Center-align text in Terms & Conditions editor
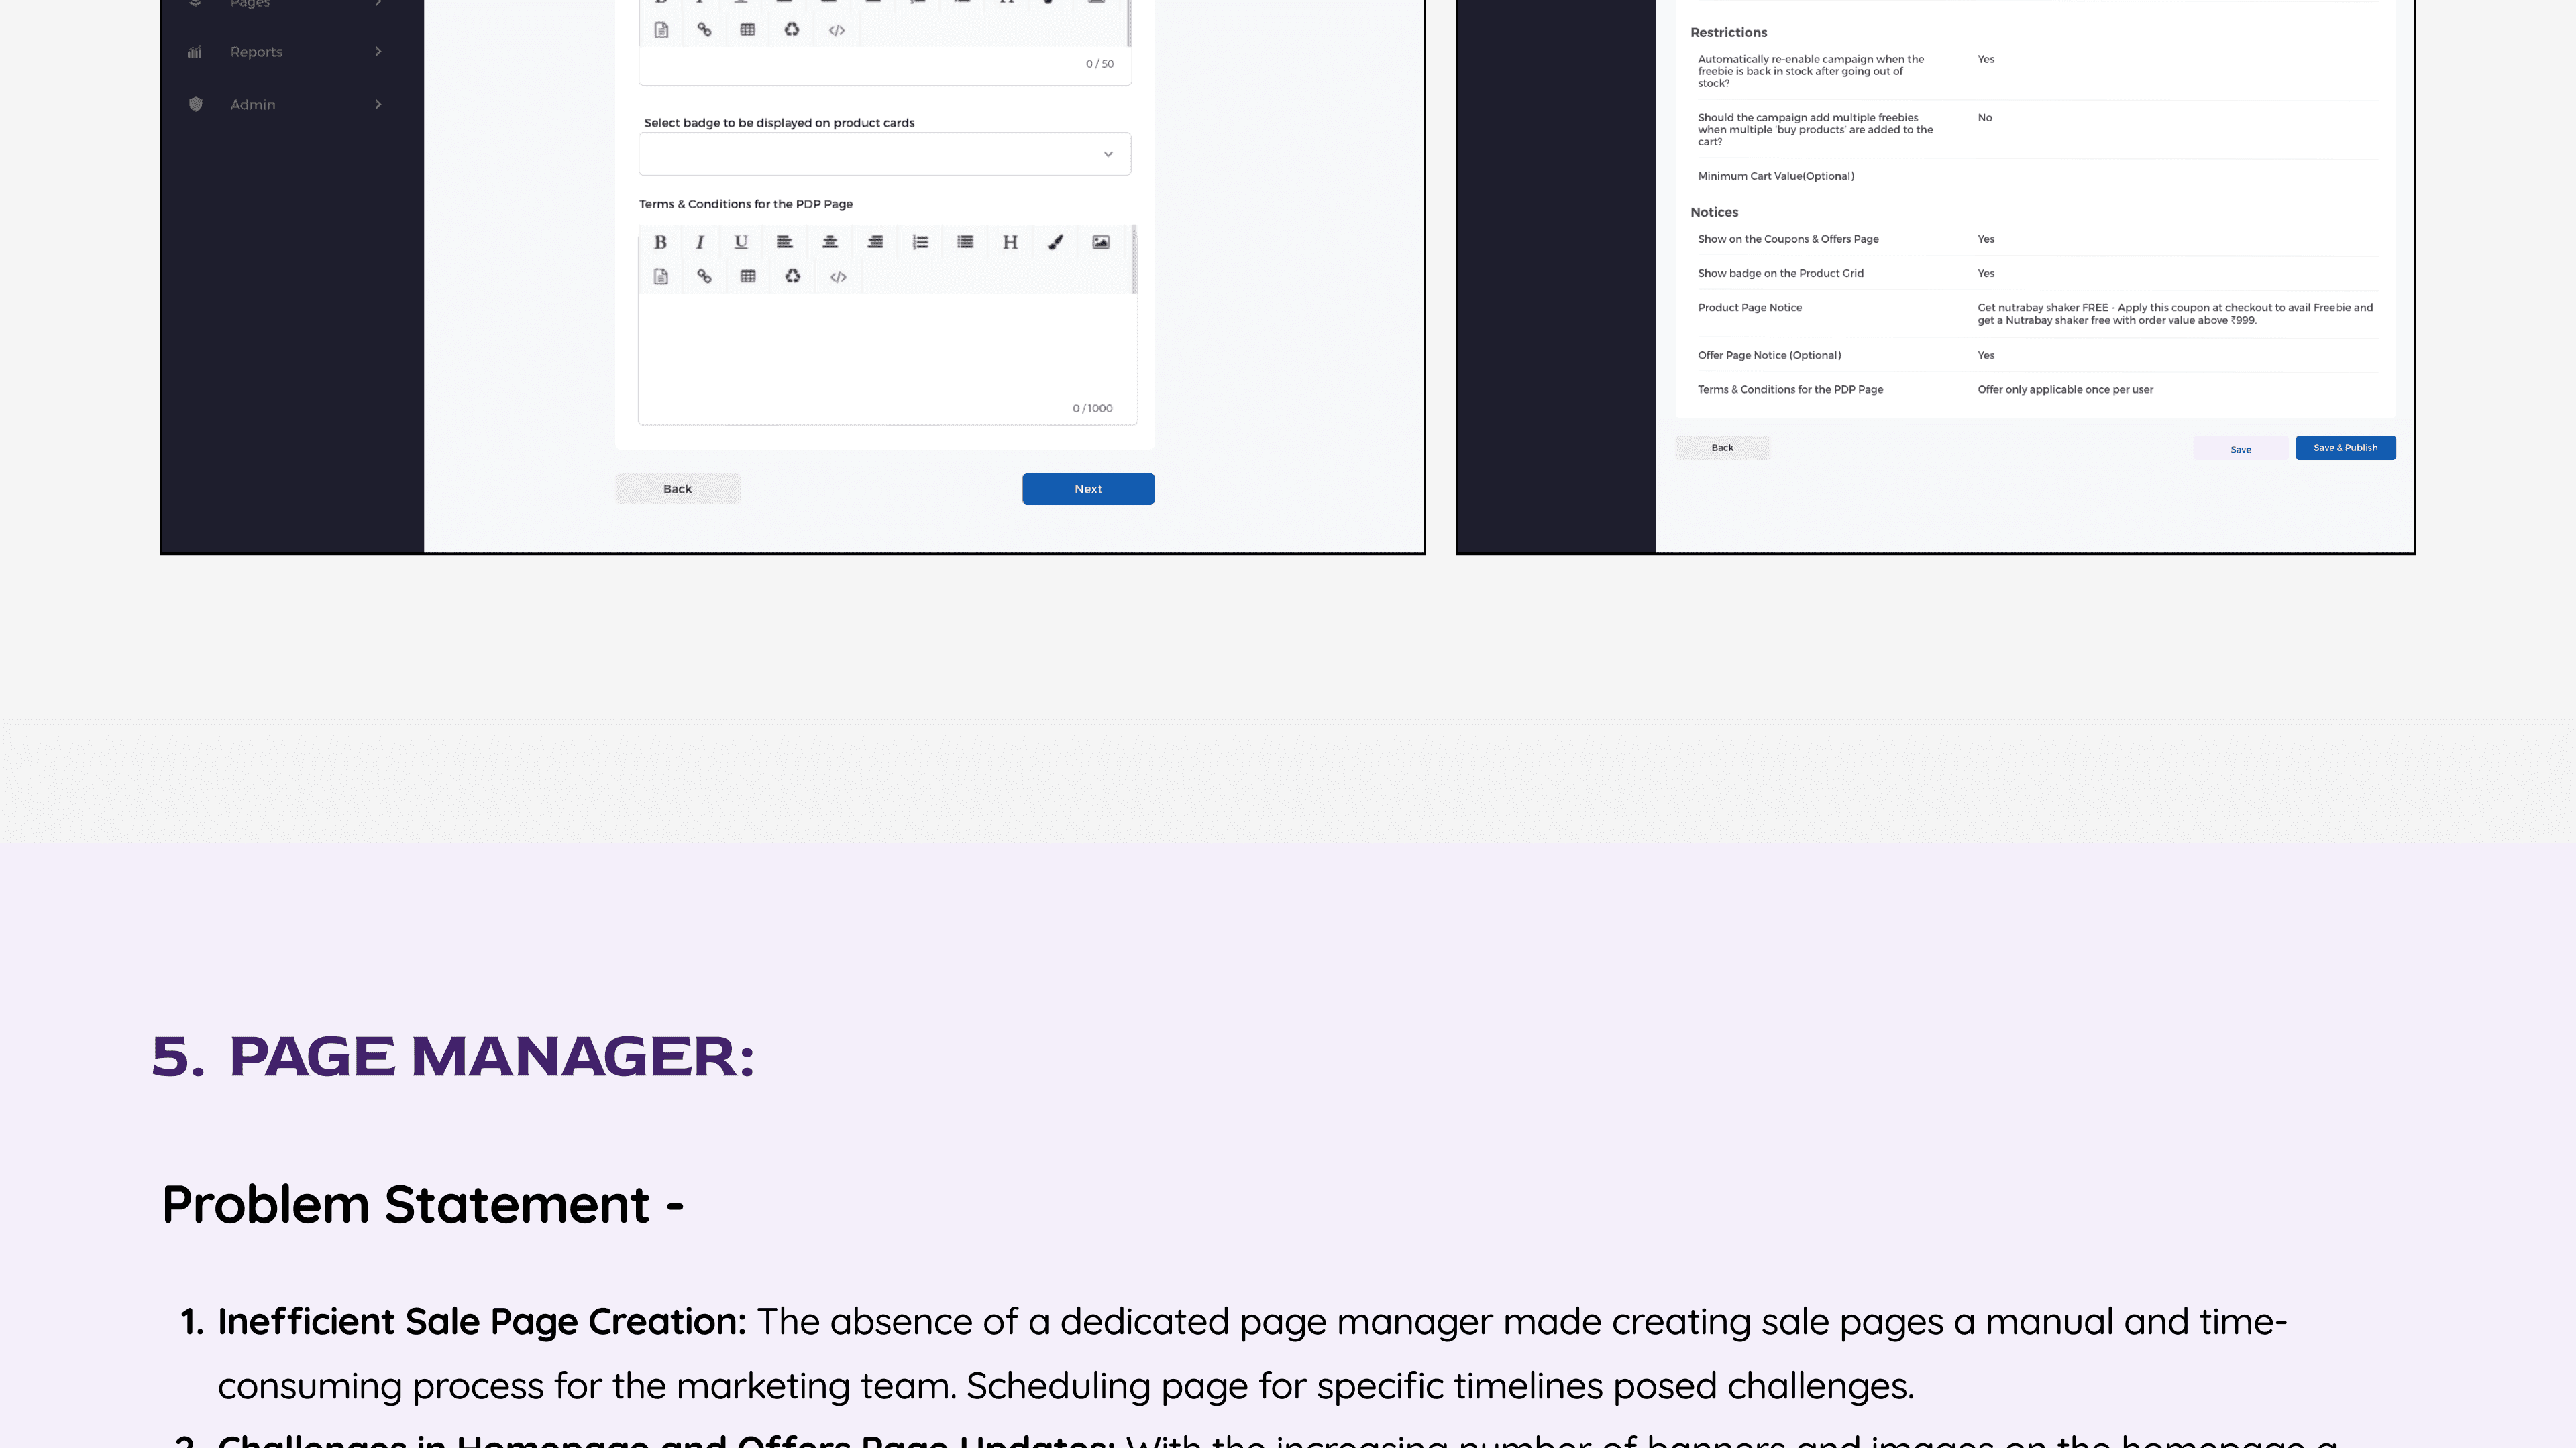This screenshot has height=1448, width=2576. 830,242
